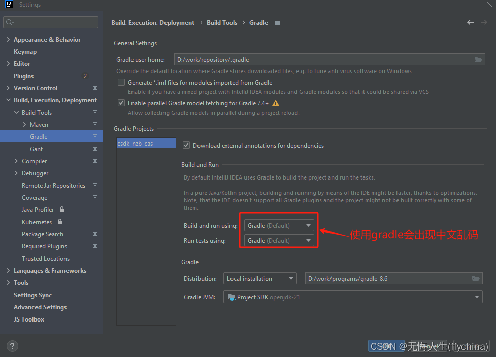Click the search magnifier icon in settings

pyautogui.click(x=10, y=22)
